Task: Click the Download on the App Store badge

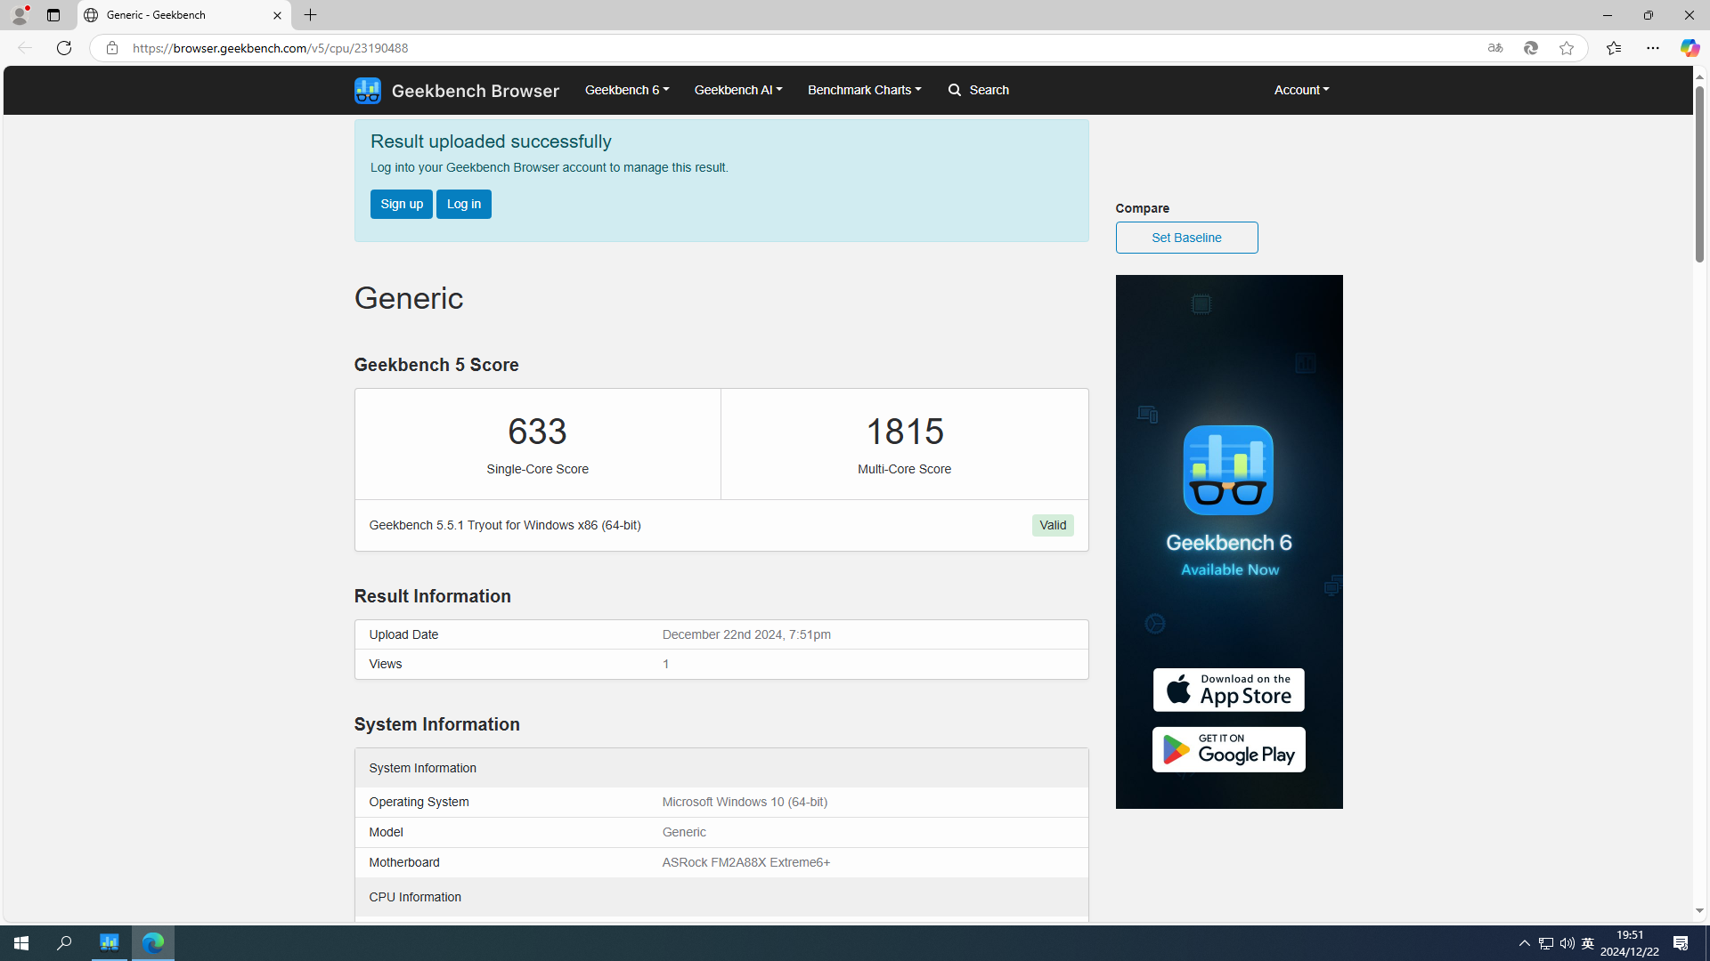Action: click(1228, 690)
